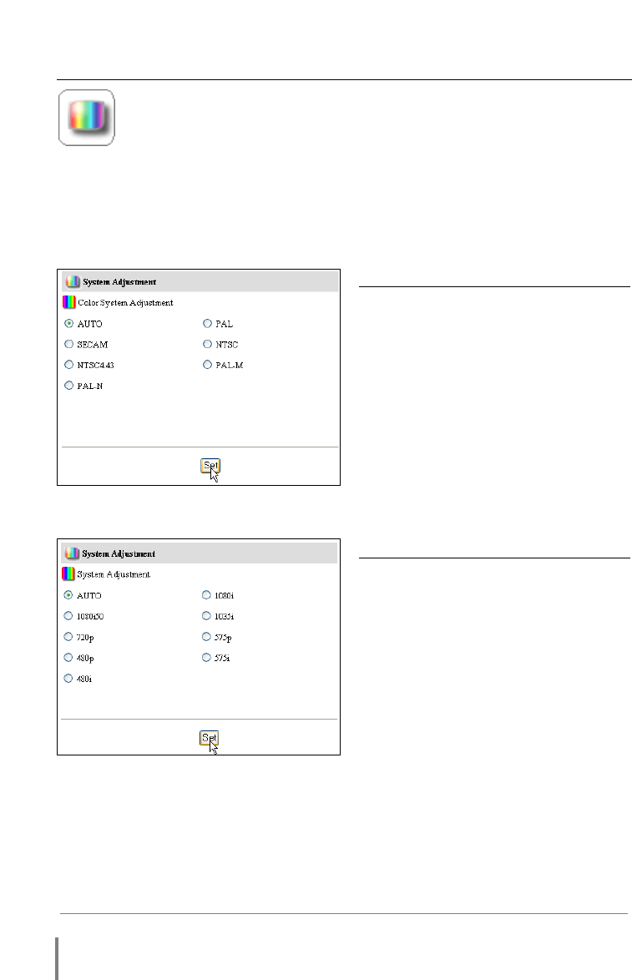Choose the 480i system option
Image resolution: width=632 pixels, height=980 pixels.
[68, 679]
